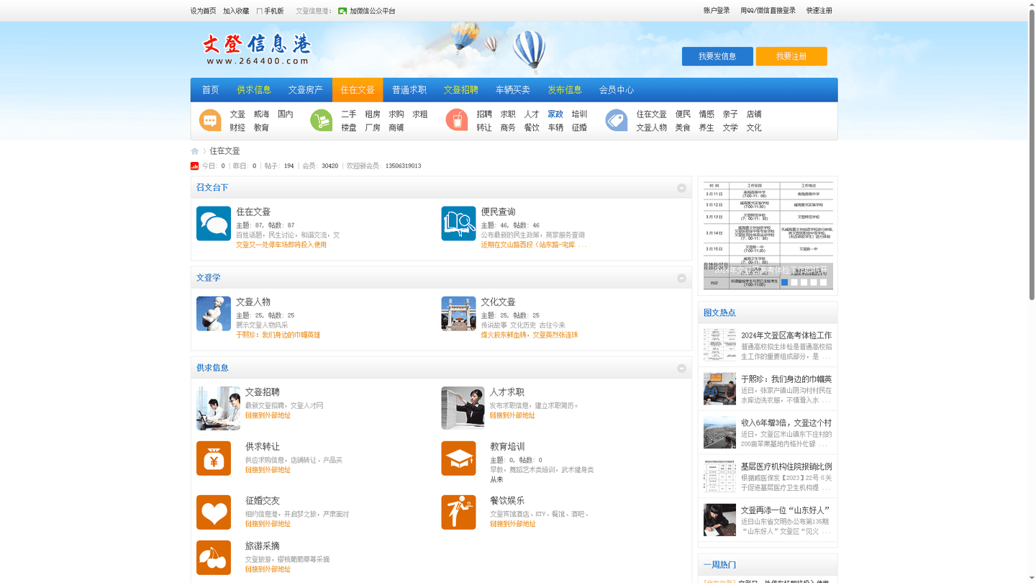Open the 征婚交友 heart icon
Image resolution: width=1036 pixels, height=583 pixels.
pos(214,512)
